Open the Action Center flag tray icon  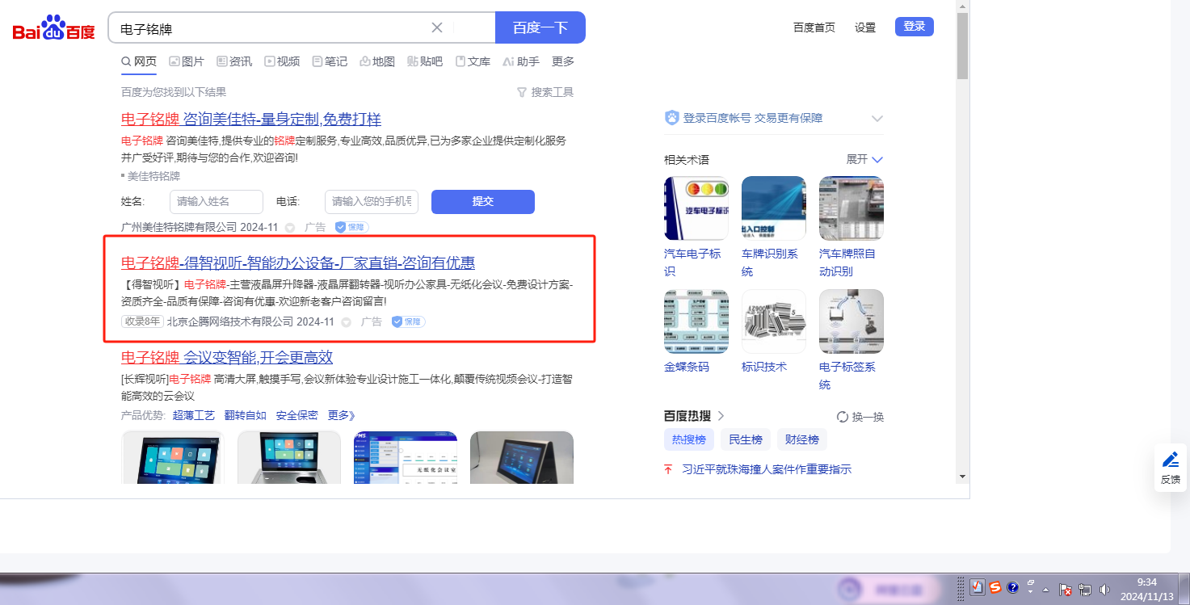(1066, 590)
